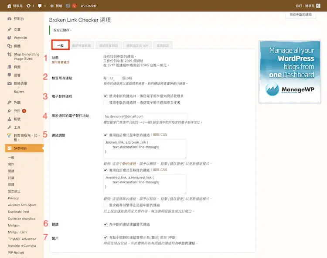327x258 pixels.
Task: Select the 一般 tab in plugin options
Action: [x=61, y=45]
